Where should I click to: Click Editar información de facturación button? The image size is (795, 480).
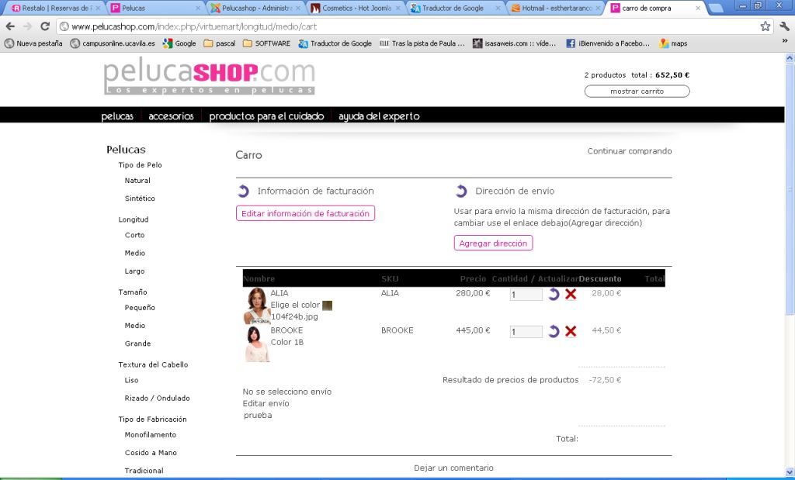pyautogui.click(x=305, y=213)
